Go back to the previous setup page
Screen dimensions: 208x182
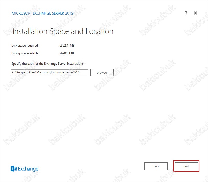click(156, 166)
